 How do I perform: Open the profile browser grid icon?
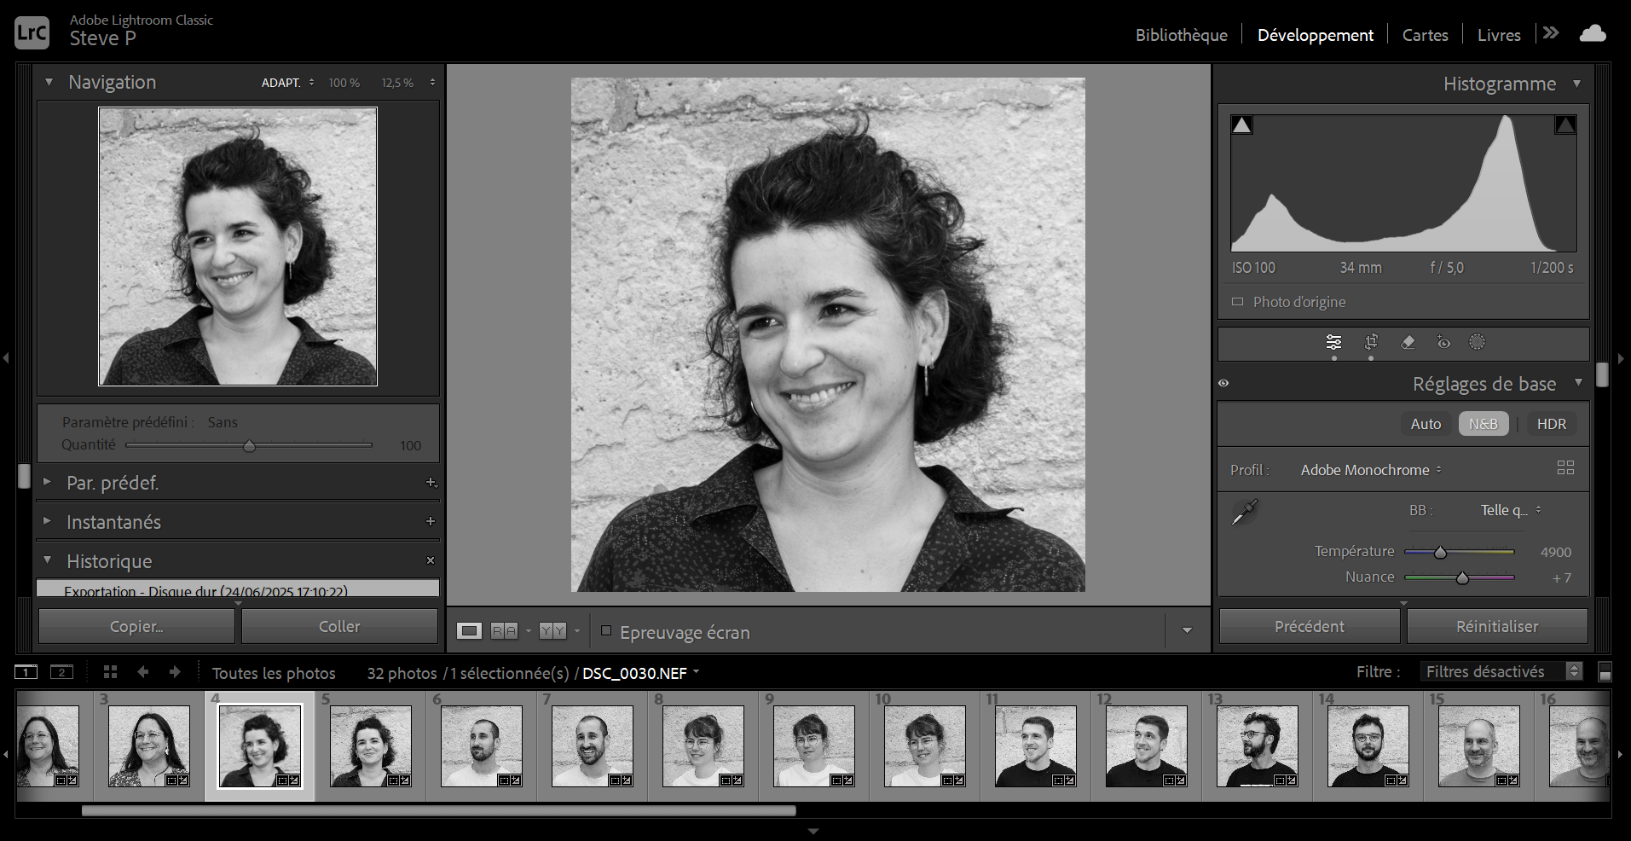point(1565,467)
